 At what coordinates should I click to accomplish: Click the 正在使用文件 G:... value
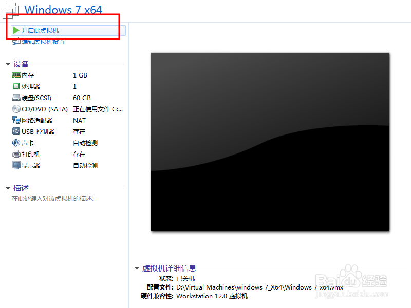pos(98,109)
